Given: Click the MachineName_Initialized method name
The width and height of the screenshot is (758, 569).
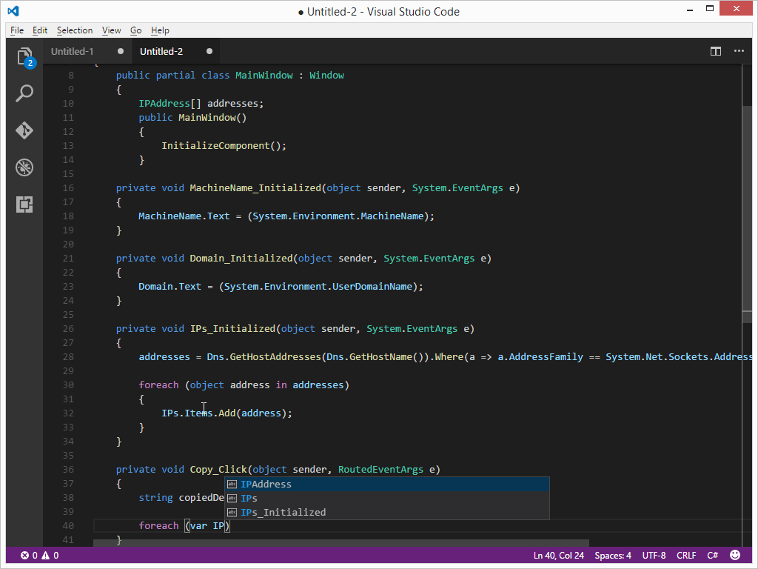Looking at the screenshot, I should pyautogui.click(x=255, y=187).
